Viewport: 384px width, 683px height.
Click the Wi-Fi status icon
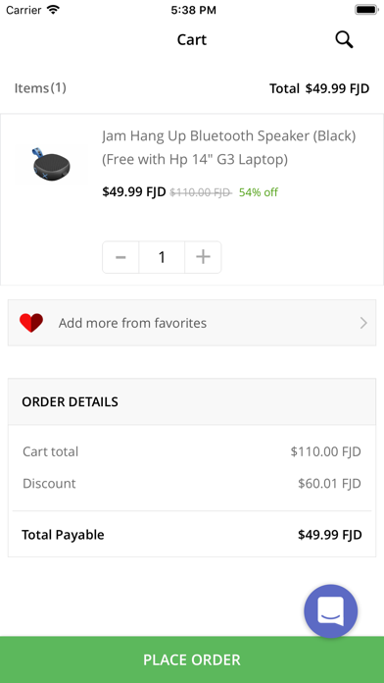53,10
